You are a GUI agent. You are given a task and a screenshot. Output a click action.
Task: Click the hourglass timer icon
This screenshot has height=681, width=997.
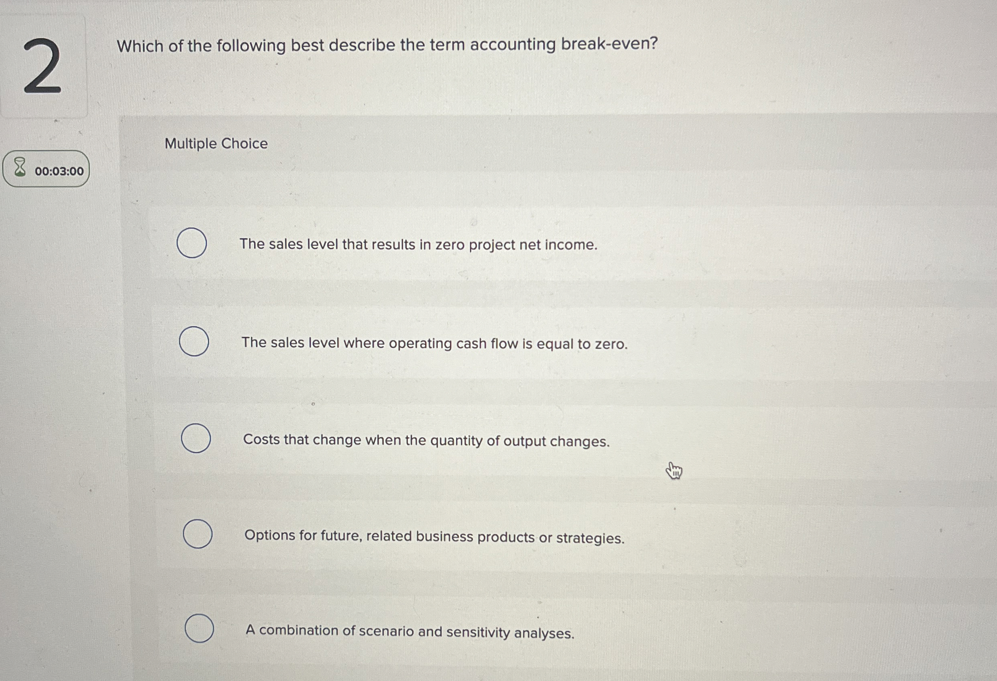click(x=19, y=170)
